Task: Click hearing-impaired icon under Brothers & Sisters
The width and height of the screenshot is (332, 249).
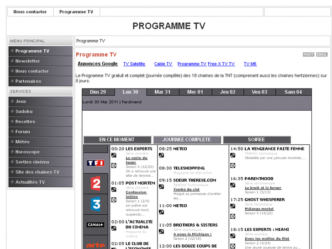Action: 162,232
